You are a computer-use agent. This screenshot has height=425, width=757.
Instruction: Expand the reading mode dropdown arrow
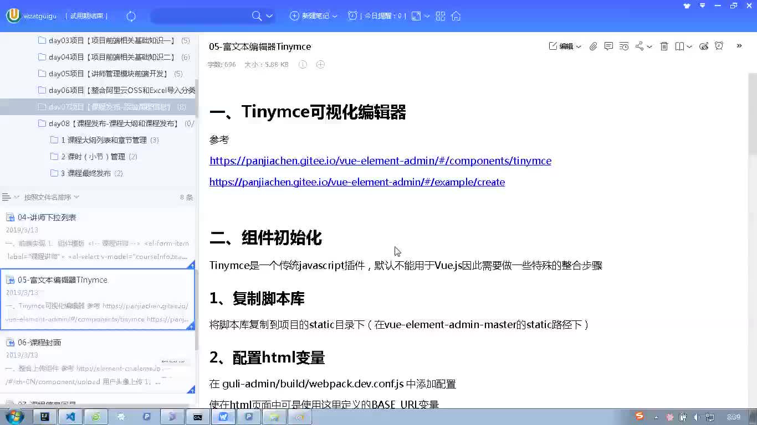point(689,46)
